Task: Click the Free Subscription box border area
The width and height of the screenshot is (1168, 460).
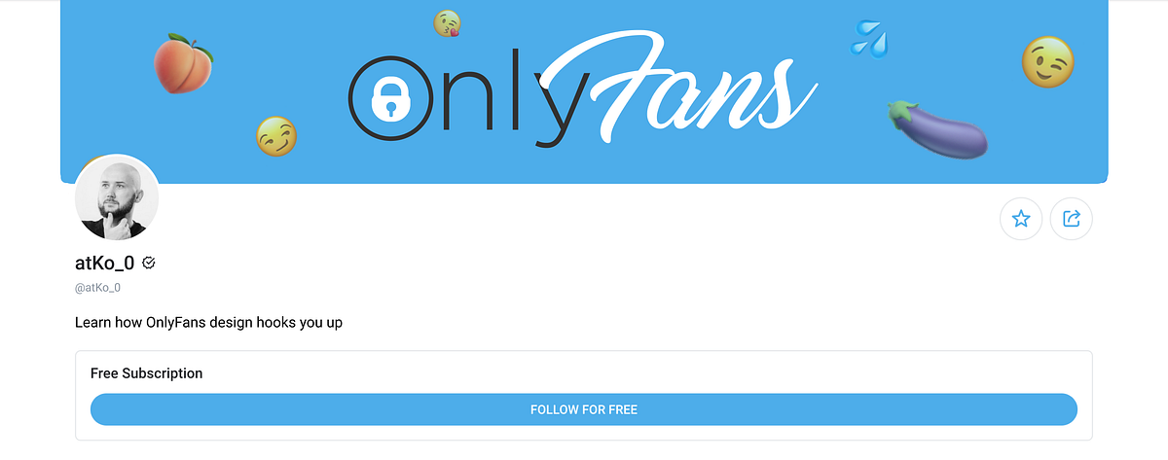Action: point(584,395)
